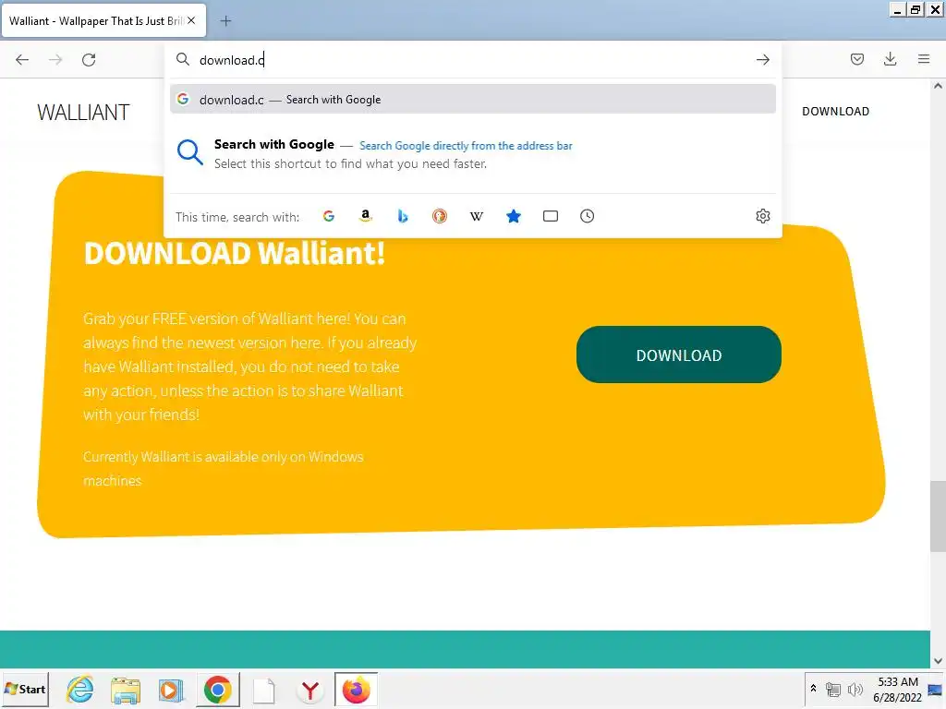Search only in open Tabs
The width and height of the screenshot is (946, 709).
pyautogui.click(x=551, y=216)
